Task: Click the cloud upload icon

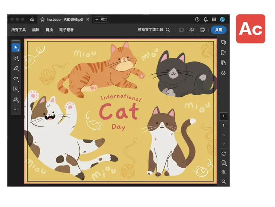Action: click(x=192, y=30)
